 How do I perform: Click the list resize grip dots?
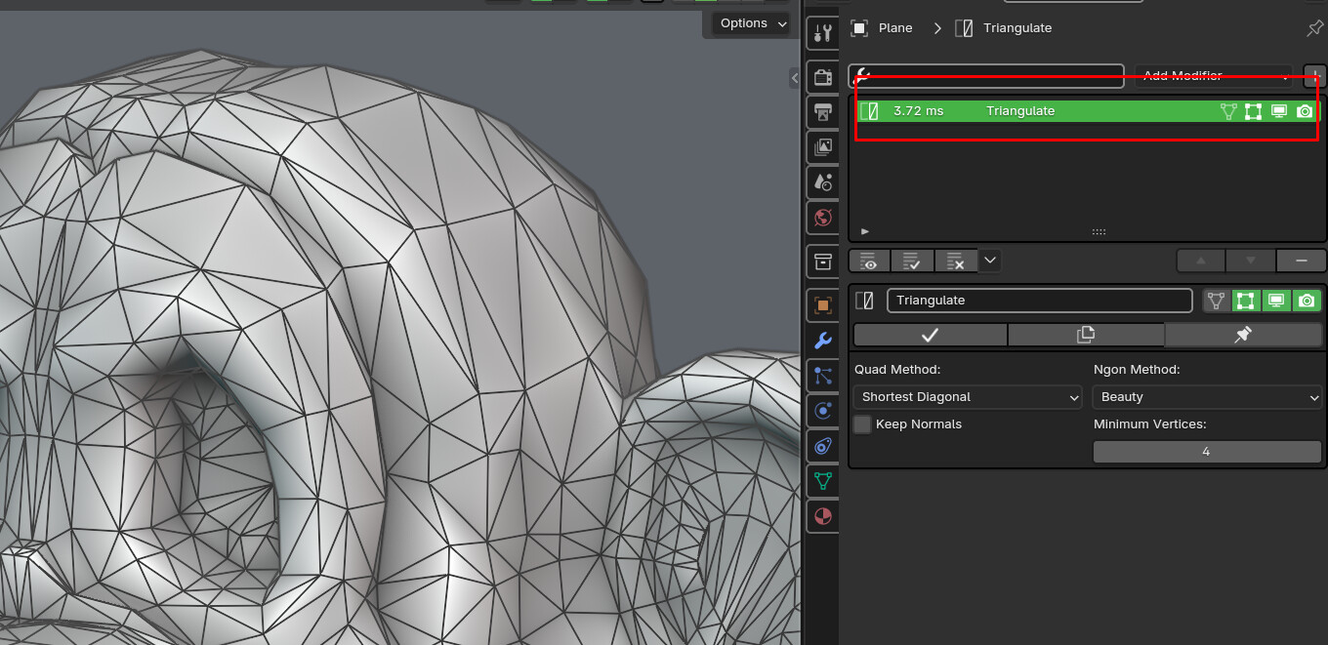click(x=1099, y=232)
